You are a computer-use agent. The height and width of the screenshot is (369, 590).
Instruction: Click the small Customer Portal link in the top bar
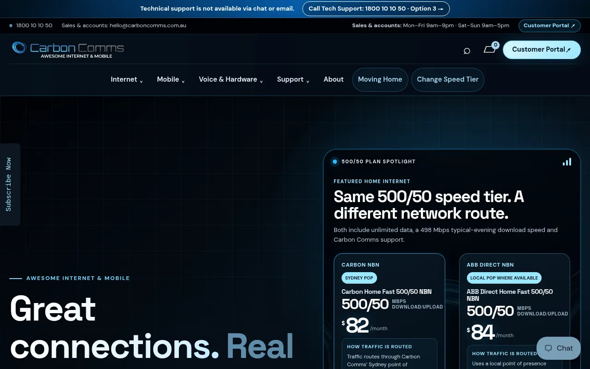point(549,25)
